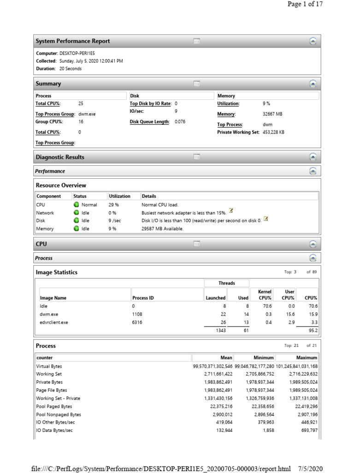Follow the Top Disk by IO Rate link
This screenshot has height=473, width=354.
[151, 104]
